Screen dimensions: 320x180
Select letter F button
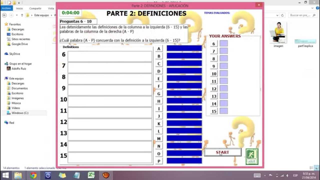coord(159,86)
